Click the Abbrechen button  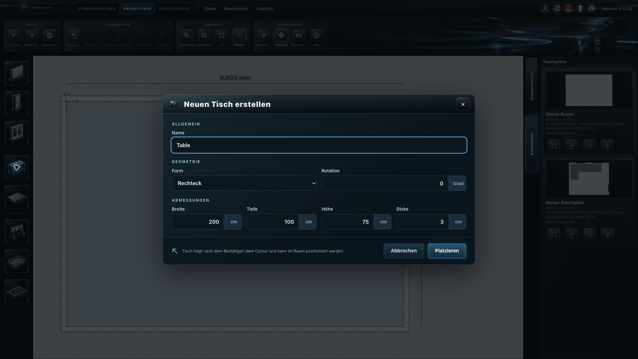pos(404,251)
